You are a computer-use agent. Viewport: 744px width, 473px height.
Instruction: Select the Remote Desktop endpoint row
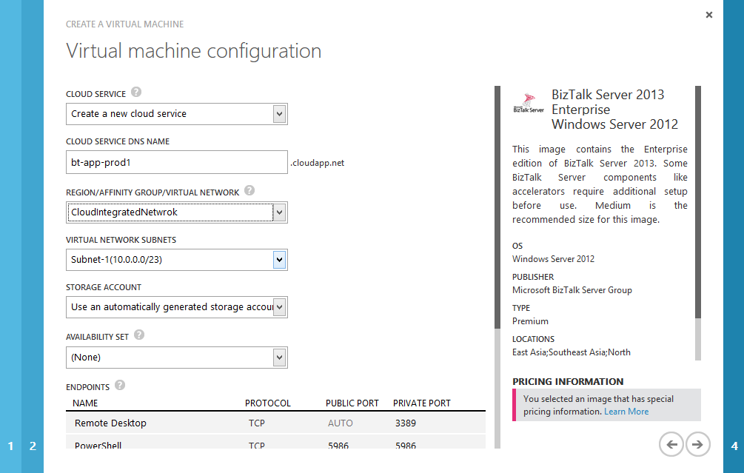pos(275,423)
